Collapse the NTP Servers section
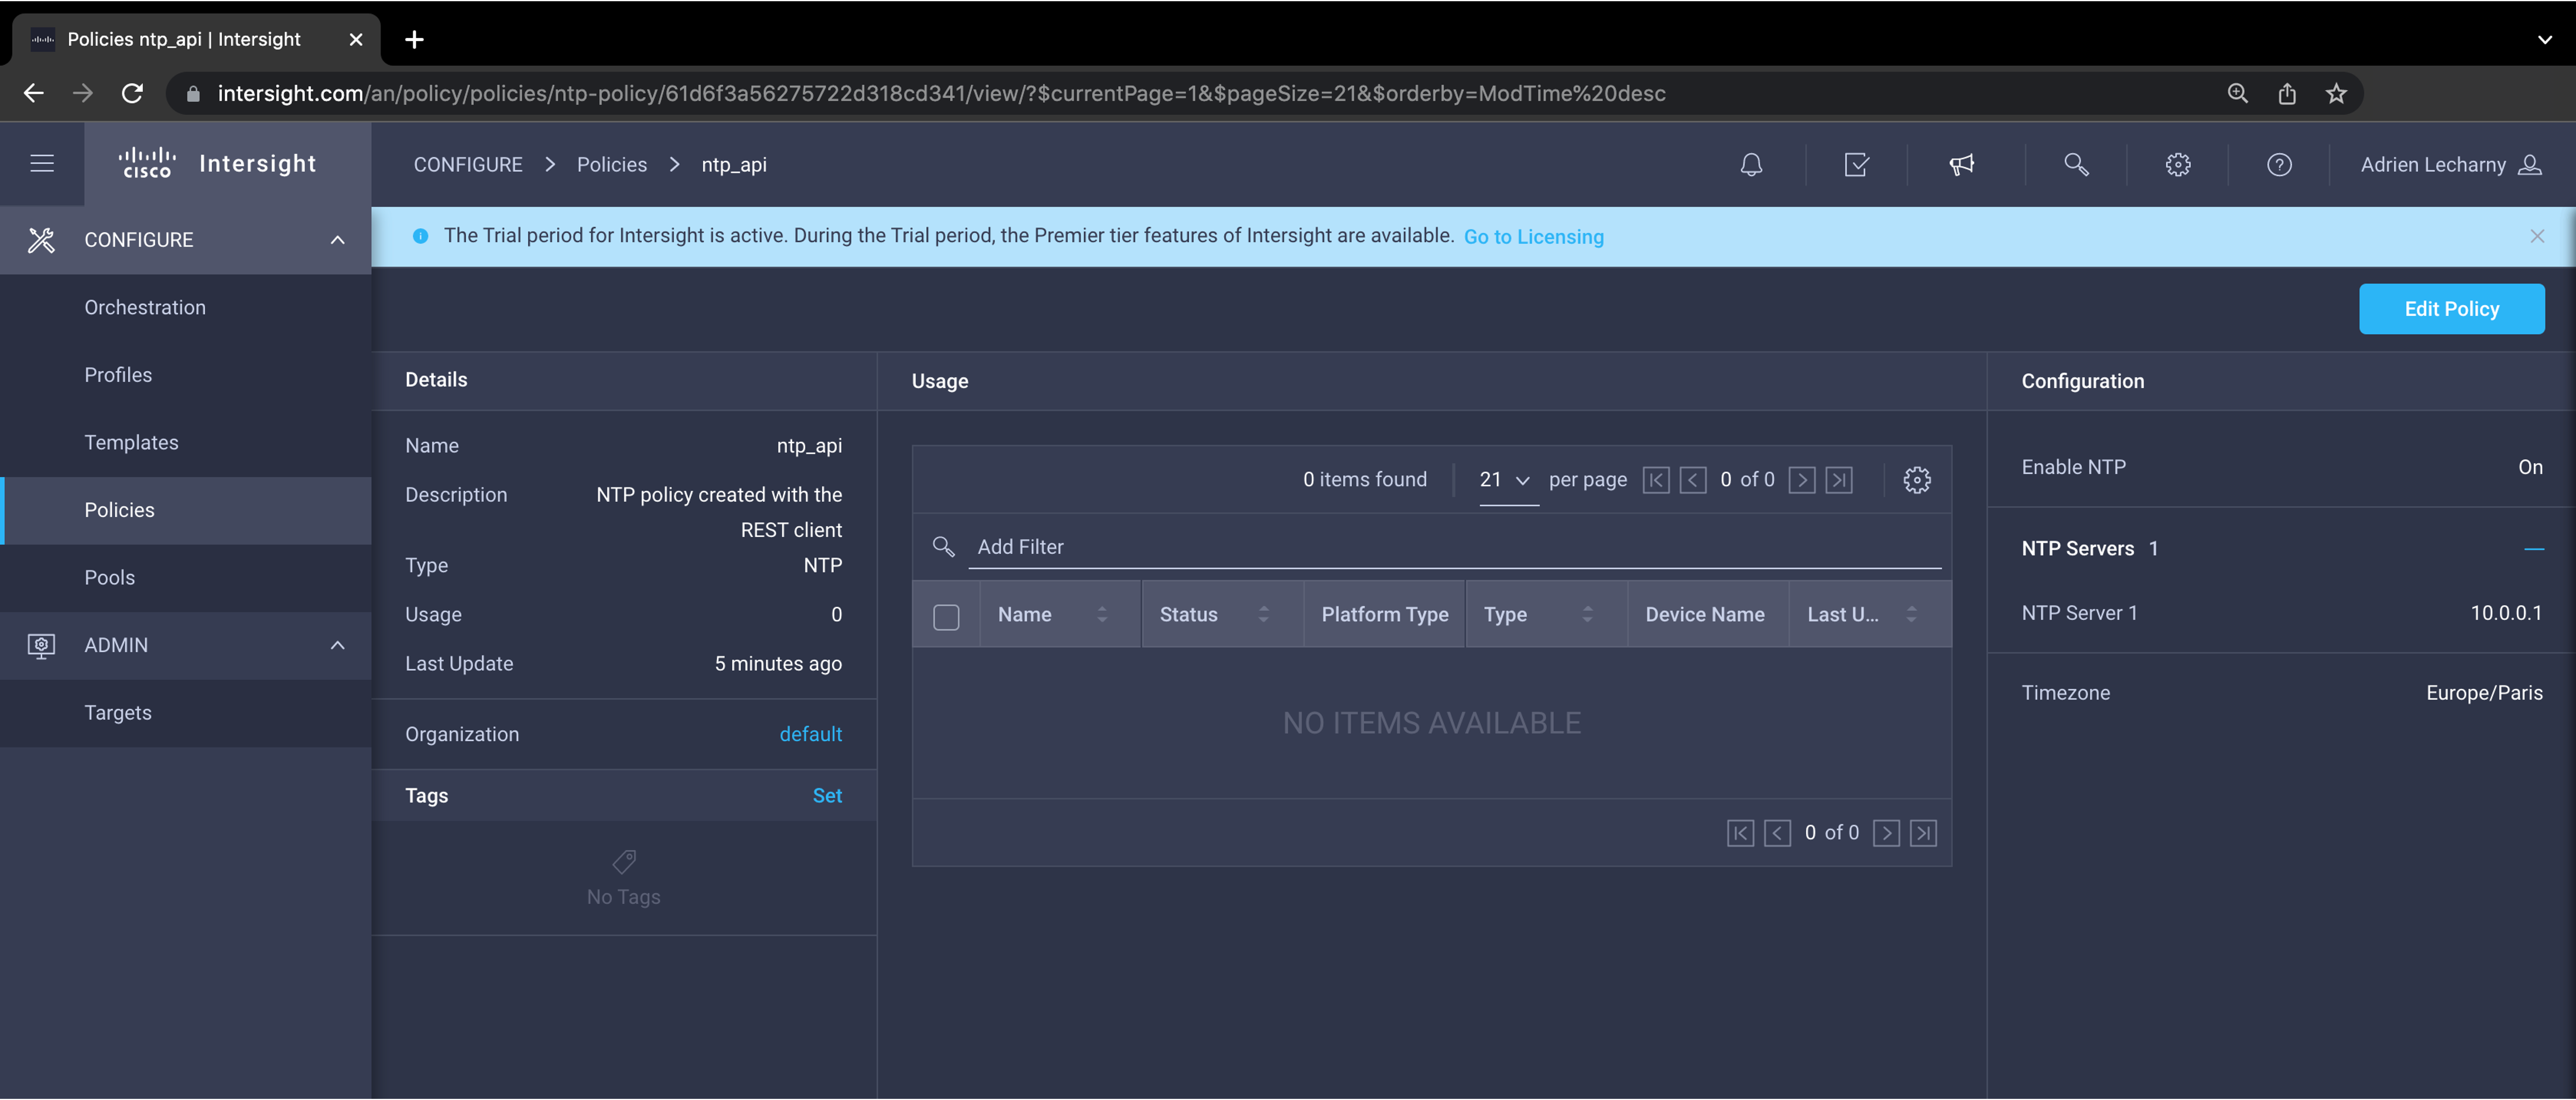Screen dimensions: 2576x1100 coord(2533,549)
